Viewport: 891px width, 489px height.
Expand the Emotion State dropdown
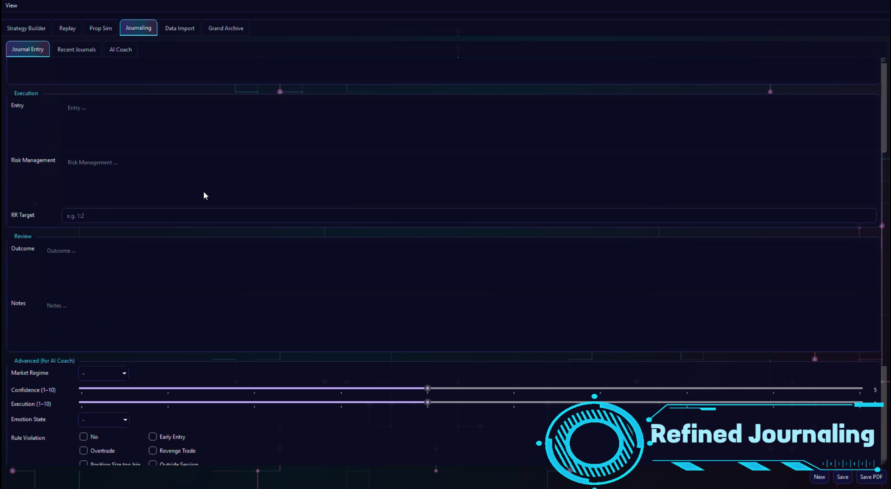coord(104,420)
